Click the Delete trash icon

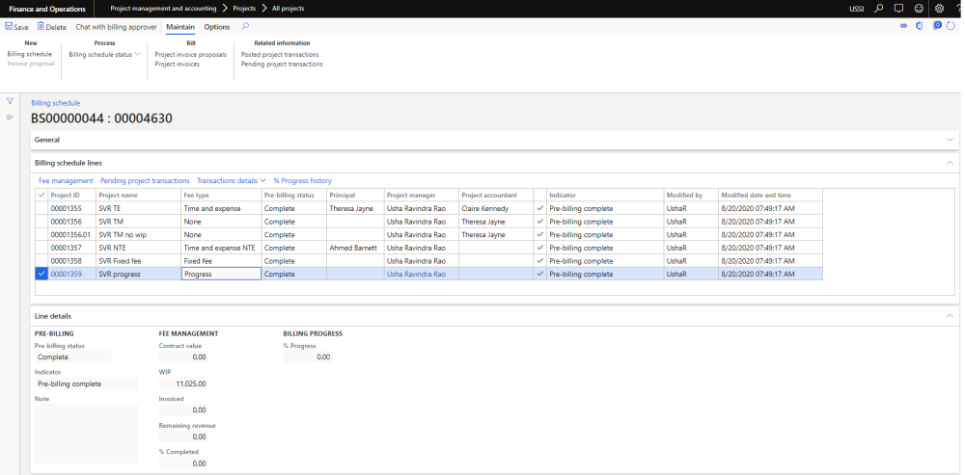coord(40,27)
